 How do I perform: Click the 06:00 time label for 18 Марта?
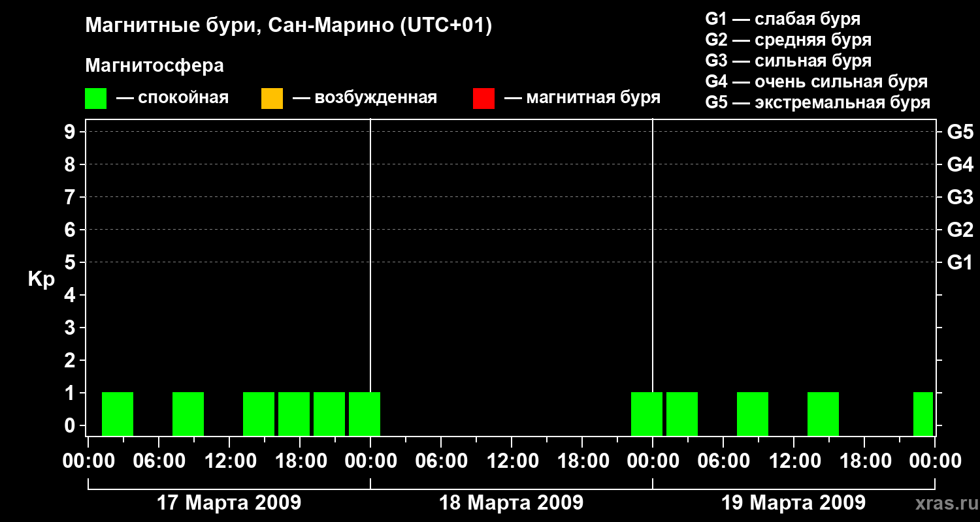point(441,461)
